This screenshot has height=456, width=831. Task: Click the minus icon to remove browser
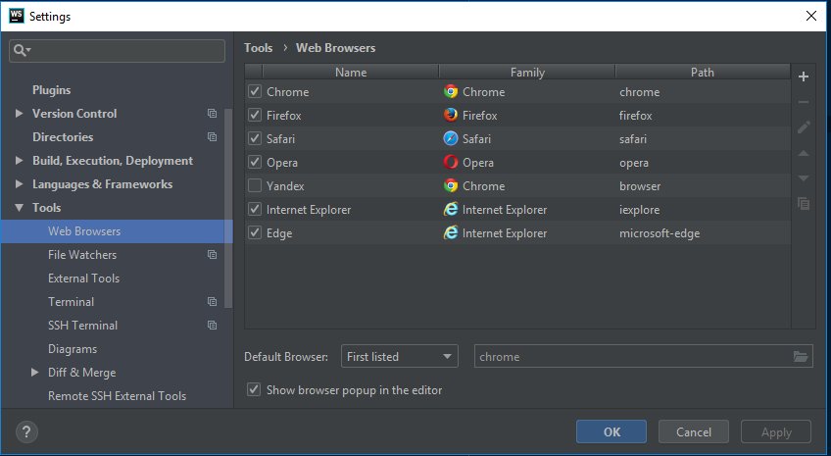[804, 102]
